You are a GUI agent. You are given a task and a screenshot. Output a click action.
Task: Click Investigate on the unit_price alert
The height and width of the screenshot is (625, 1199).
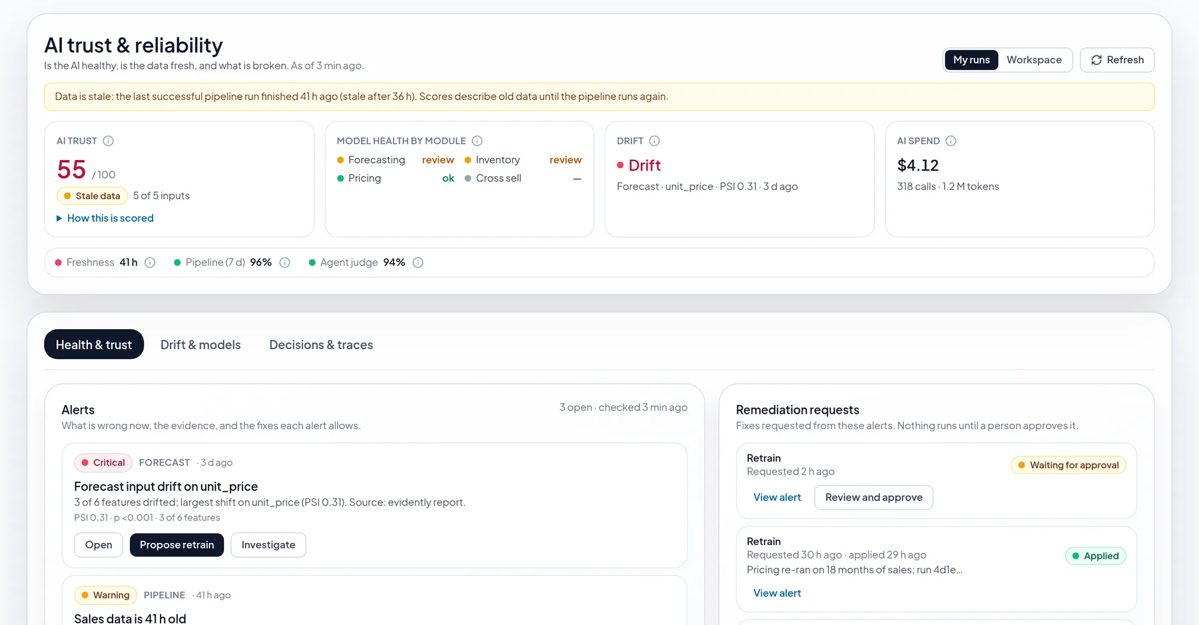pyautogui.click(x=268, y=545)
